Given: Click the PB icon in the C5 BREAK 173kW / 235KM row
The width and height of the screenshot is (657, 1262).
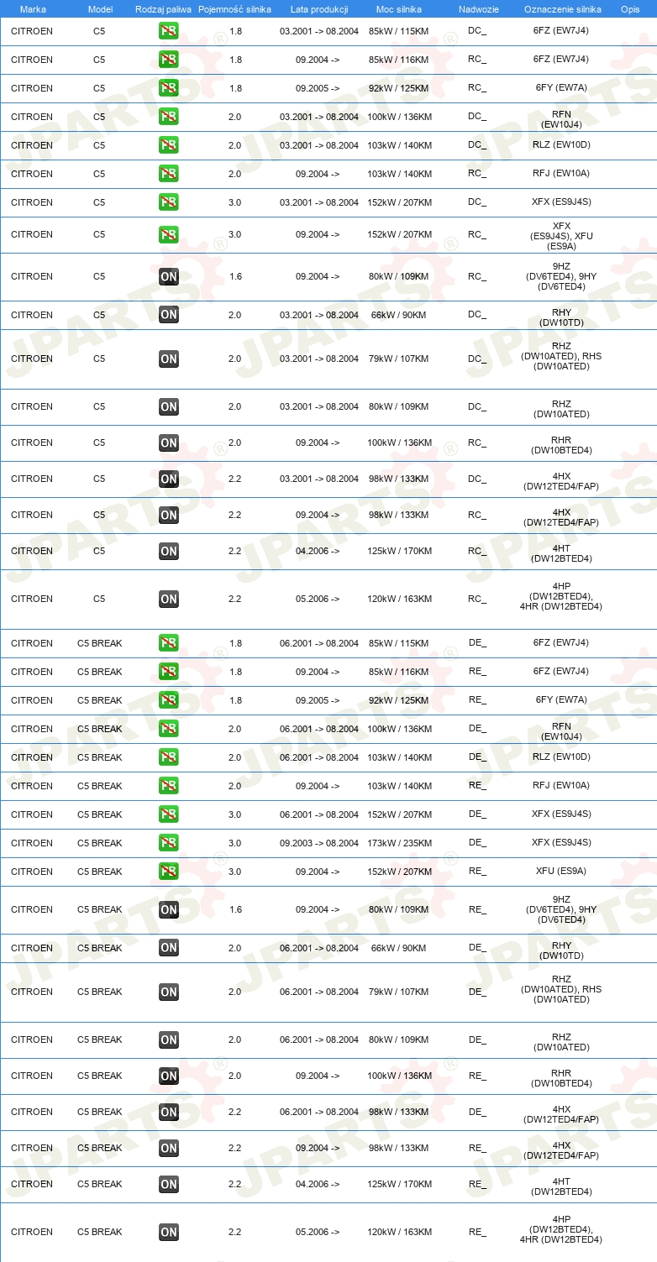Looking at the screenshot, I should tap(168, 843).
